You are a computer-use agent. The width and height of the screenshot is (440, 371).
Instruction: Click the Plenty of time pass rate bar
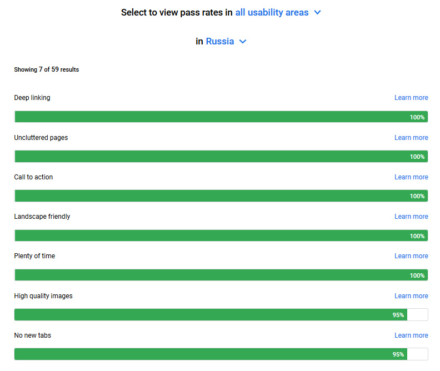(221, 275)
